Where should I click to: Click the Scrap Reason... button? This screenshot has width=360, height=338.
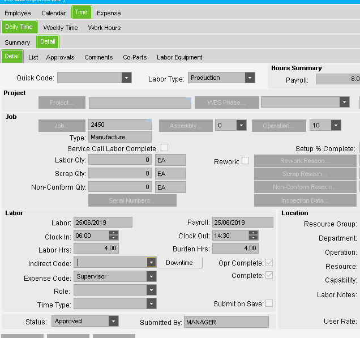pyautogui.click(x=305, y=174)
